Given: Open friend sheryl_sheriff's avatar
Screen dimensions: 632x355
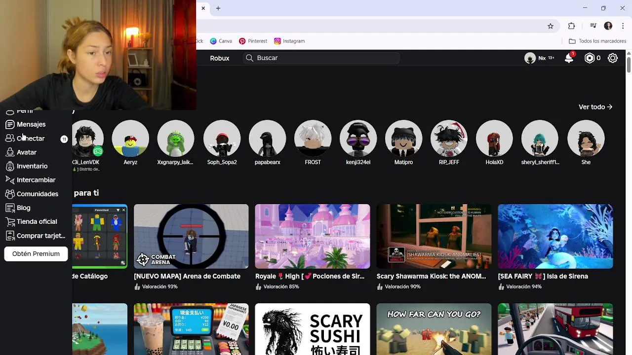Looking at the screenshot, I should point(540,139).
